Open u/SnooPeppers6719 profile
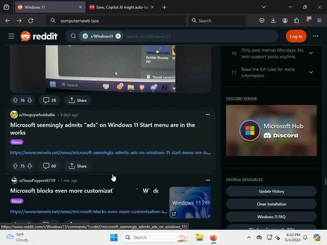The image size is (327, 245). [x=37, y=181]
